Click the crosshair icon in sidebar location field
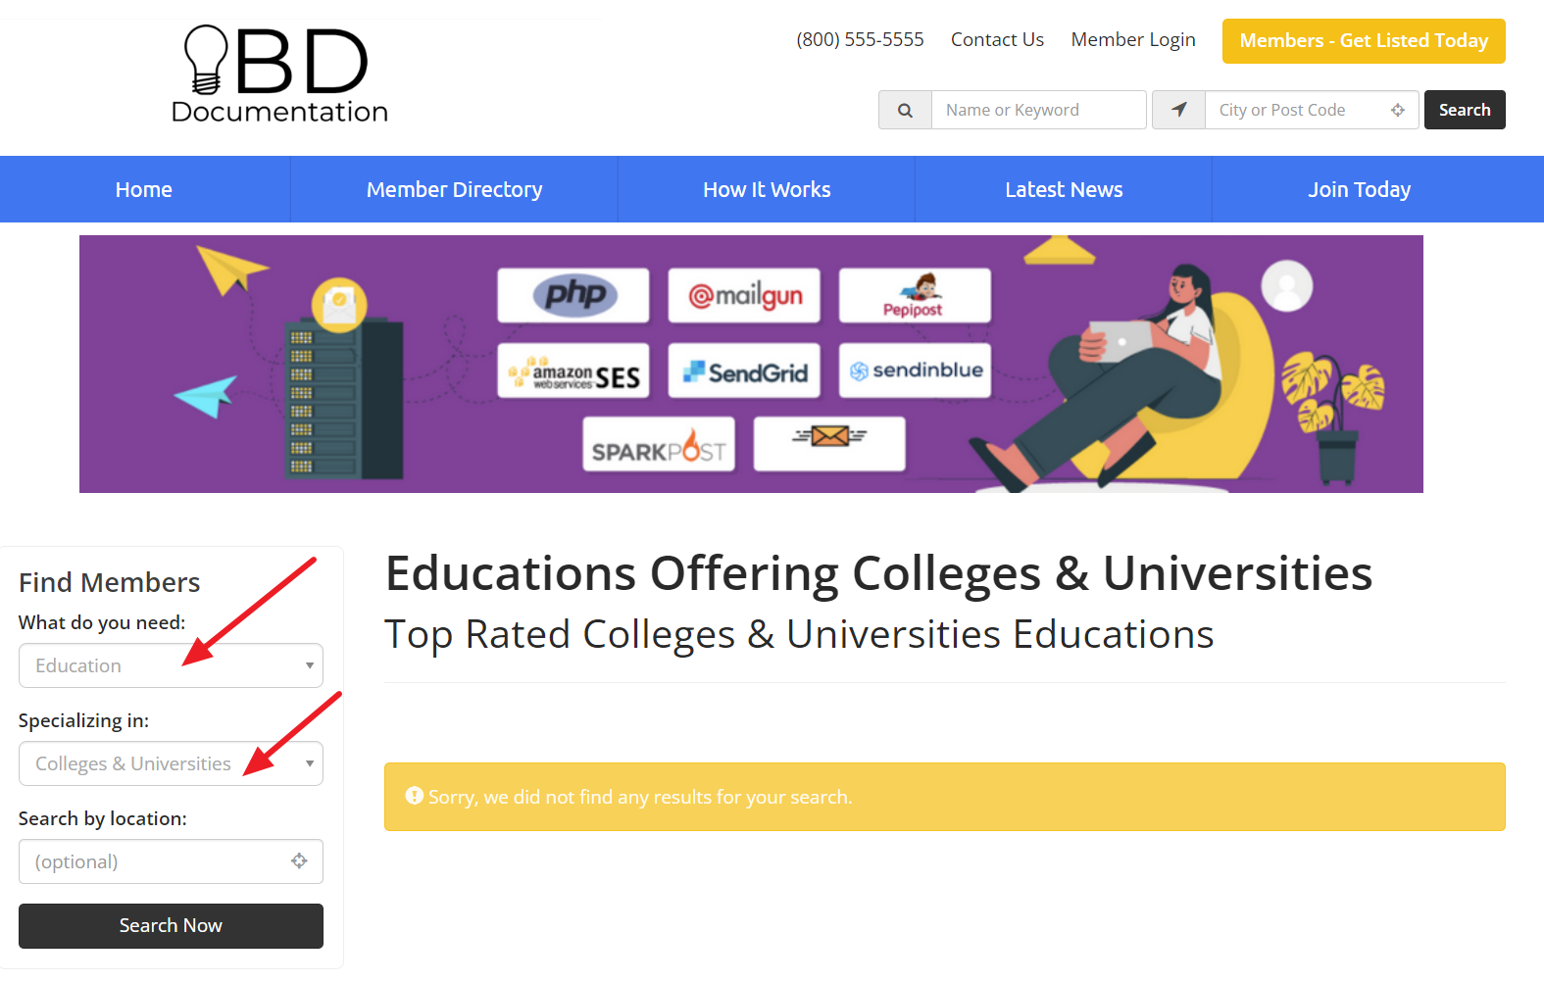 coord(299,860)
